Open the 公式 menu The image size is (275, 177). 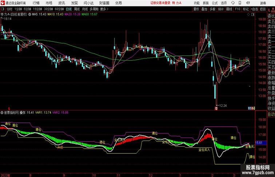(215, 3)
